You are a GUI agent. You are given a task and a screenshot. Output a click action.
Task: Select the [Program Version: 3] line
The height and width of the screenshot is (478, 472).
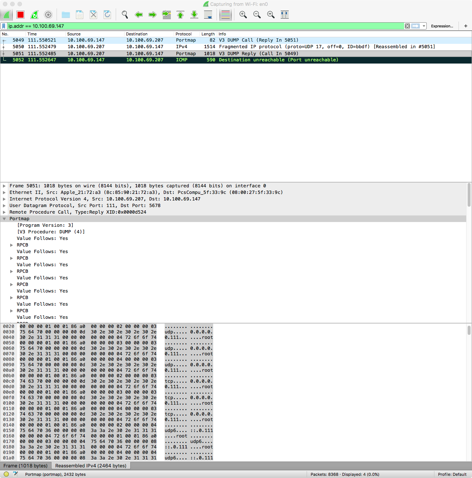[45, 225]
